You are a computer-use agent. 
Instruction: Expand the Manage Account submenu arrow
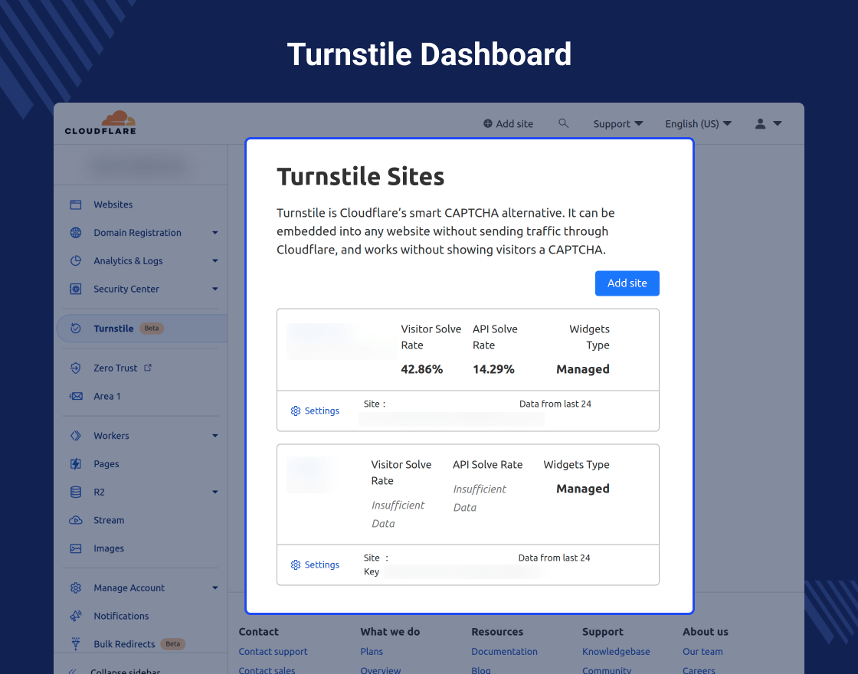pyautogui.click(x=215, y=587)
